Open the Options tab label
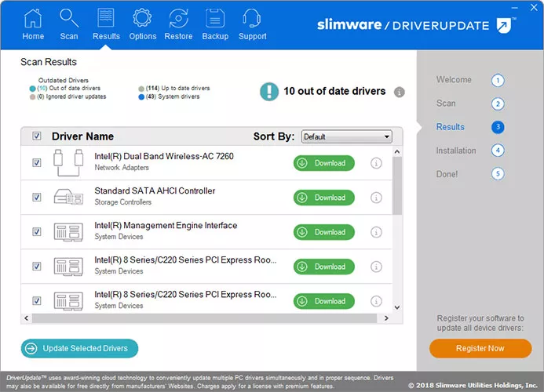The width and height of the screenshot is (544, 392). click(143, 36)
